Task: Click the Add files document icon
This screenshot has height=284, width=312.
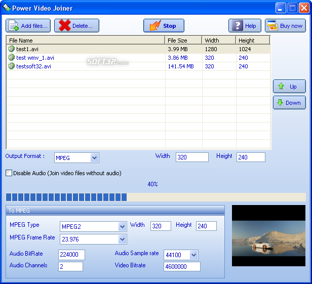Action: click(14, 25)
